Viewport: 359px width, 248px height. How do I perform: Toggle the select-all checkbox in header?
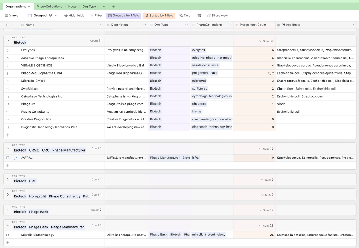8,25
